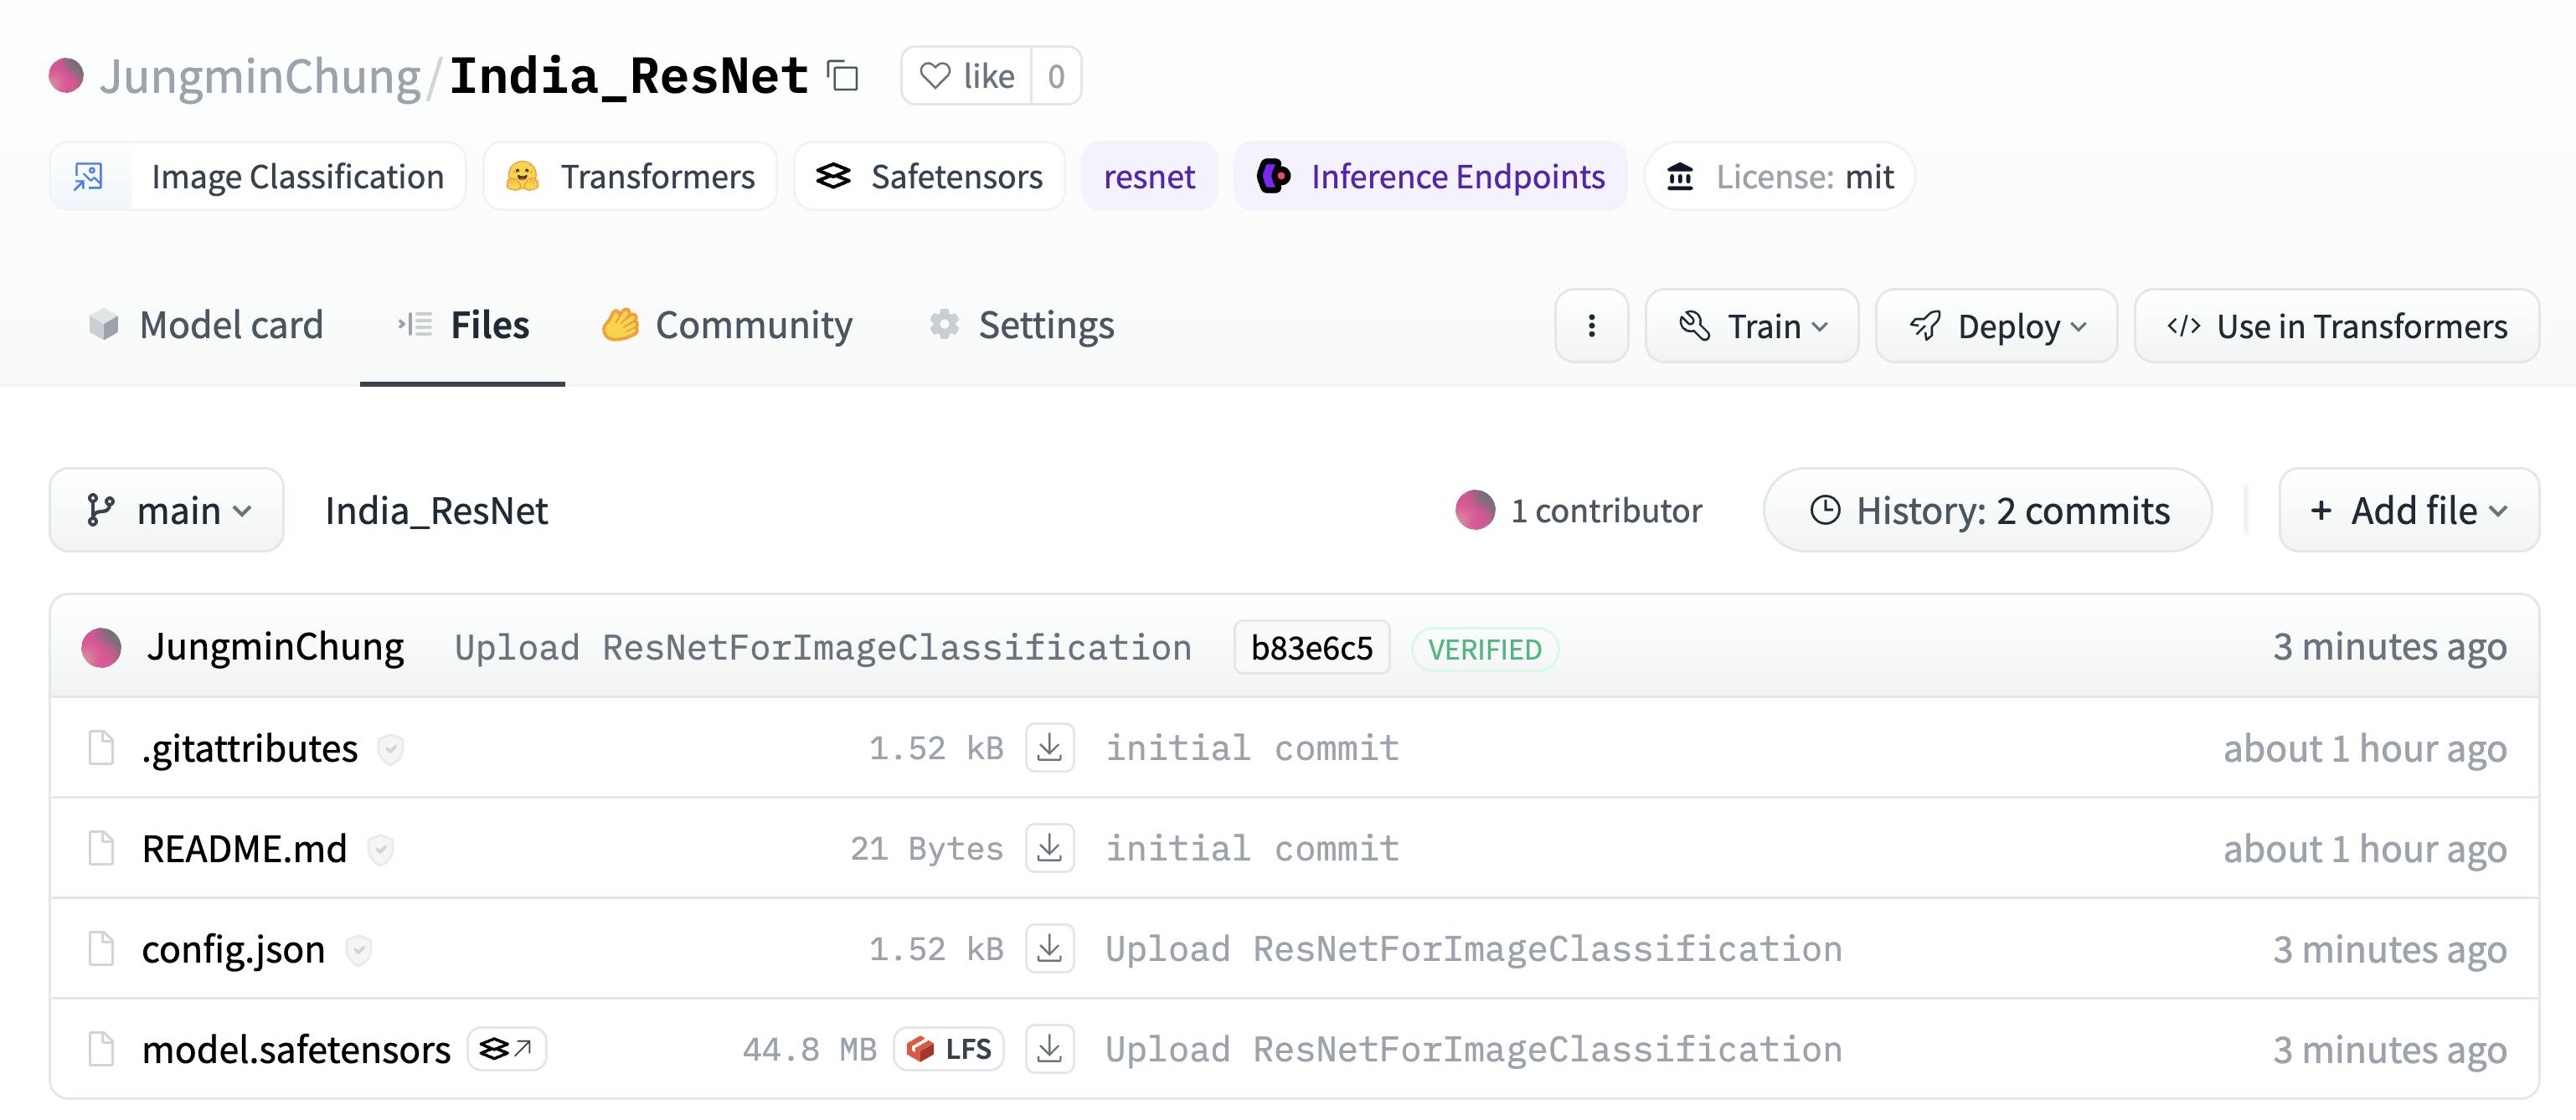Open the main branch selector
The width and height of the screenshot is (2576, 1120).
coord(167,511)
